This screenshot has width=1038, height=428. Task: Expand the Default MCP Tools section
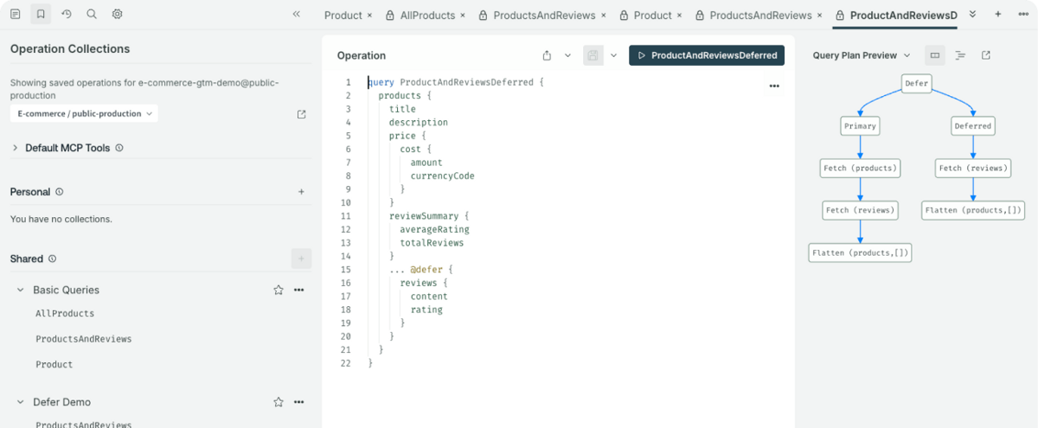16,148
